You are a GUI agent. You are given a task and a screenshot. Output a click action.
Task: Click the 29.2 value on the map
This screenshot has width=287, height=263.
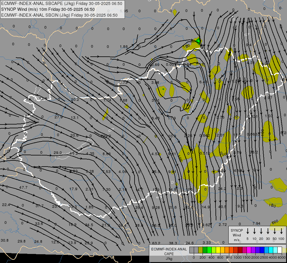point(107,136)
